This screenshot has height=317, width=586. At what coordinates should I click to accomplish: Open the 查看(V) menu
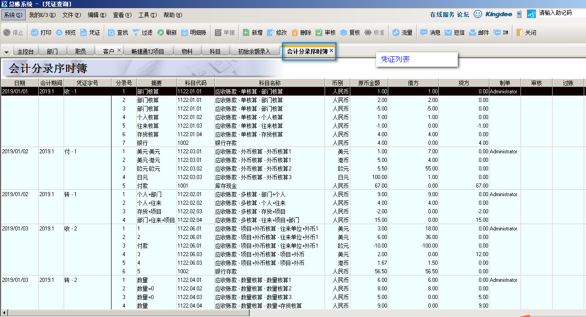pyautogui.click(x=122, y=15)
